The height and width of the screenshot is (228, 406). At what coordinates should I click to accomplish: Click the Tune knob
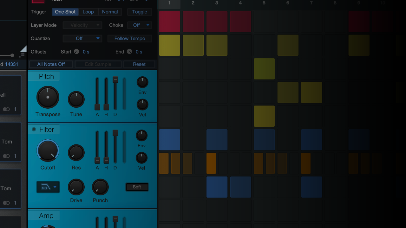(x=76, y=99)
